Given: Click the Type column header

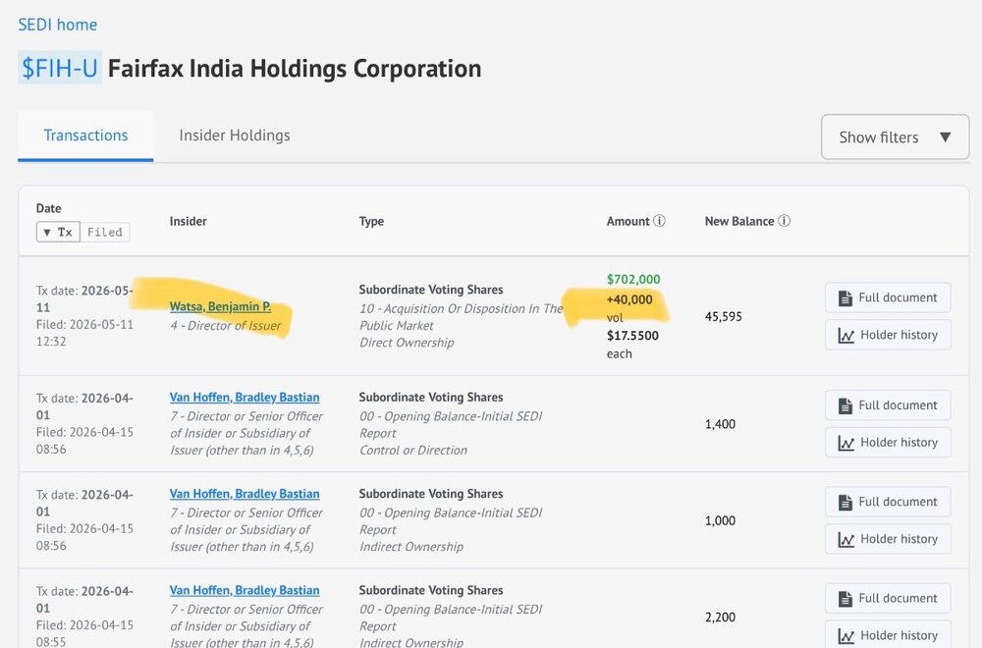Looking at the screenshot, I should 371,221.
